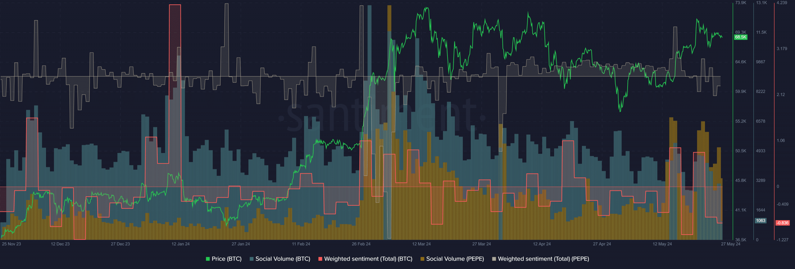Click the 6578 social volume axis label
The height and width of the screenshot is (269, 795).
tap(761, 121)
